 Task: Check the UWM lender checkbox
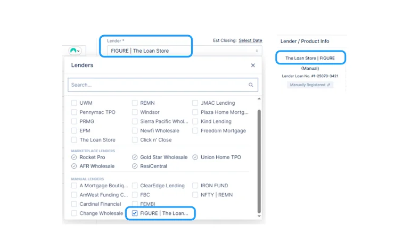click(x=74, y=103)
